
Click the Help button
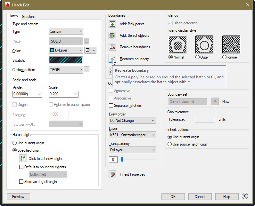pos(227,197)
